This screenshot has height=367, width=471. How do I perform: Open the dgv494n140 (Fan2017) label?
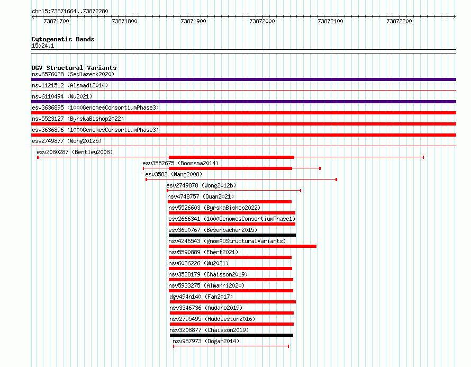(x=201, y=297)
